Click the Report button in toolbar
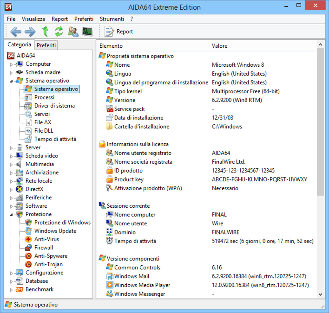Image resolution: width=329 pixels, height=313 pixels. coord(119,32)
